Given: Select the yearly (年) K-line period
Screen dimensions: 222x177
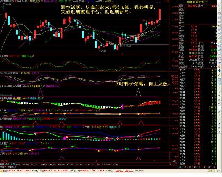Looking at the screenshot, I should 219,132.
